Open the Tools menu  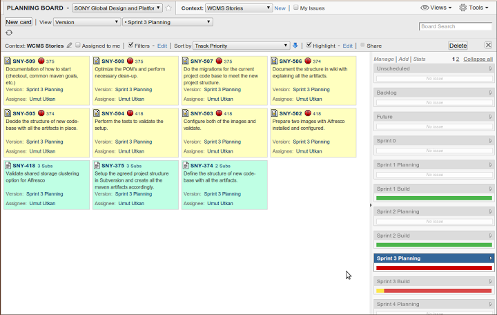point(474,8)
